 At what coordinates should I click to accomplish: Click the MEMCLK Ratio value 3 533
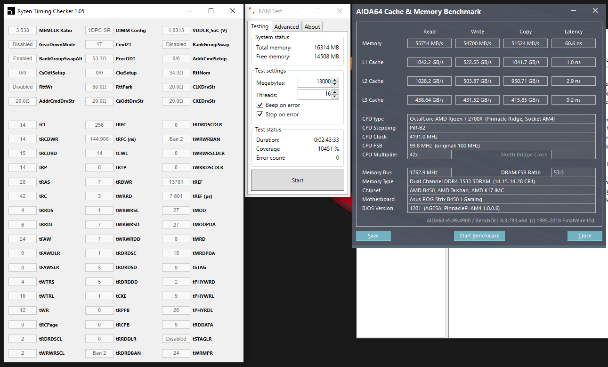(23, 30)
